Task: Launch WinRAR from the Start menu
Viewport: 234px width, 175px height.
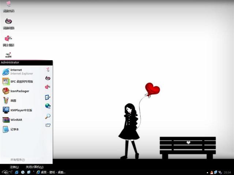Action: tap(12, 120)
